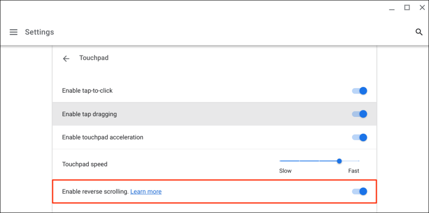Click the Touchpad speed label
The width and height of the screenshot is (429, 213).
pos(85,165)
